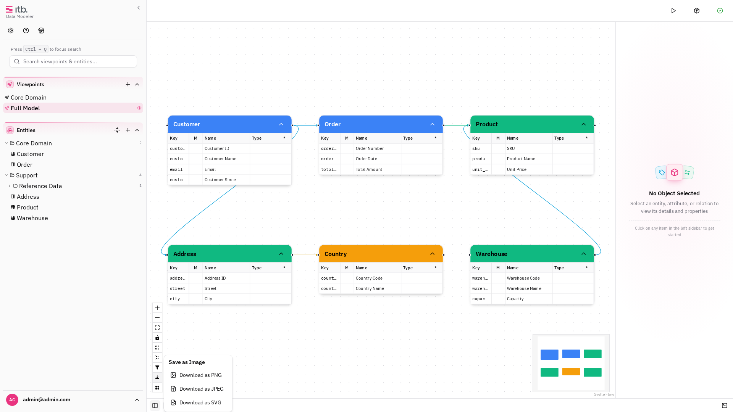The image size is (733, 412).
Task: Click the orange Country block in minimap
Action: [571, 372]
